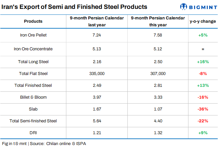This screenshot has height=147, width=218.
Task: Select the Iron Ore Pellet row label
Action: (33, 35)
